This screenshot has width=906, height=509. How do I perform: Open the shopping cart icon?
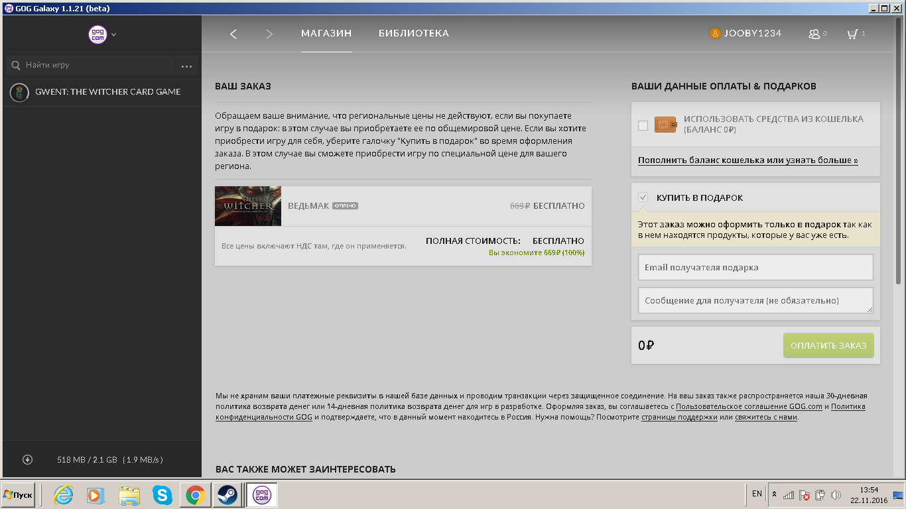[x=856, y=34]
